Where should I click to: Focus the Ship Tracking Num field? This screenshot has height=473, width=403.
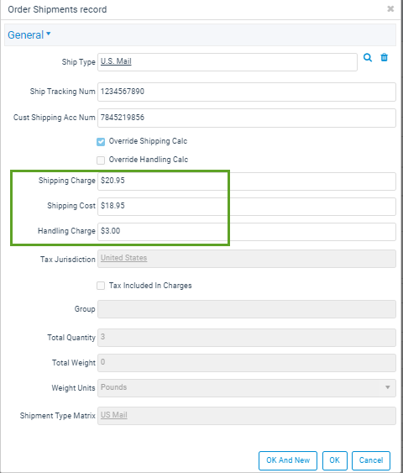(247, 92)
